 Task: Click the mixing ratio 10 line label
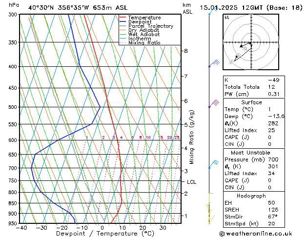click(x=148, y=138)
